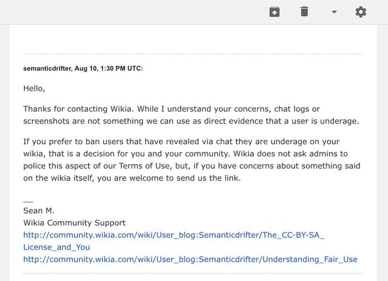Click the word "underage." ending first paragraph
This screenshot has height=281, width=388.
coord(339,121)
